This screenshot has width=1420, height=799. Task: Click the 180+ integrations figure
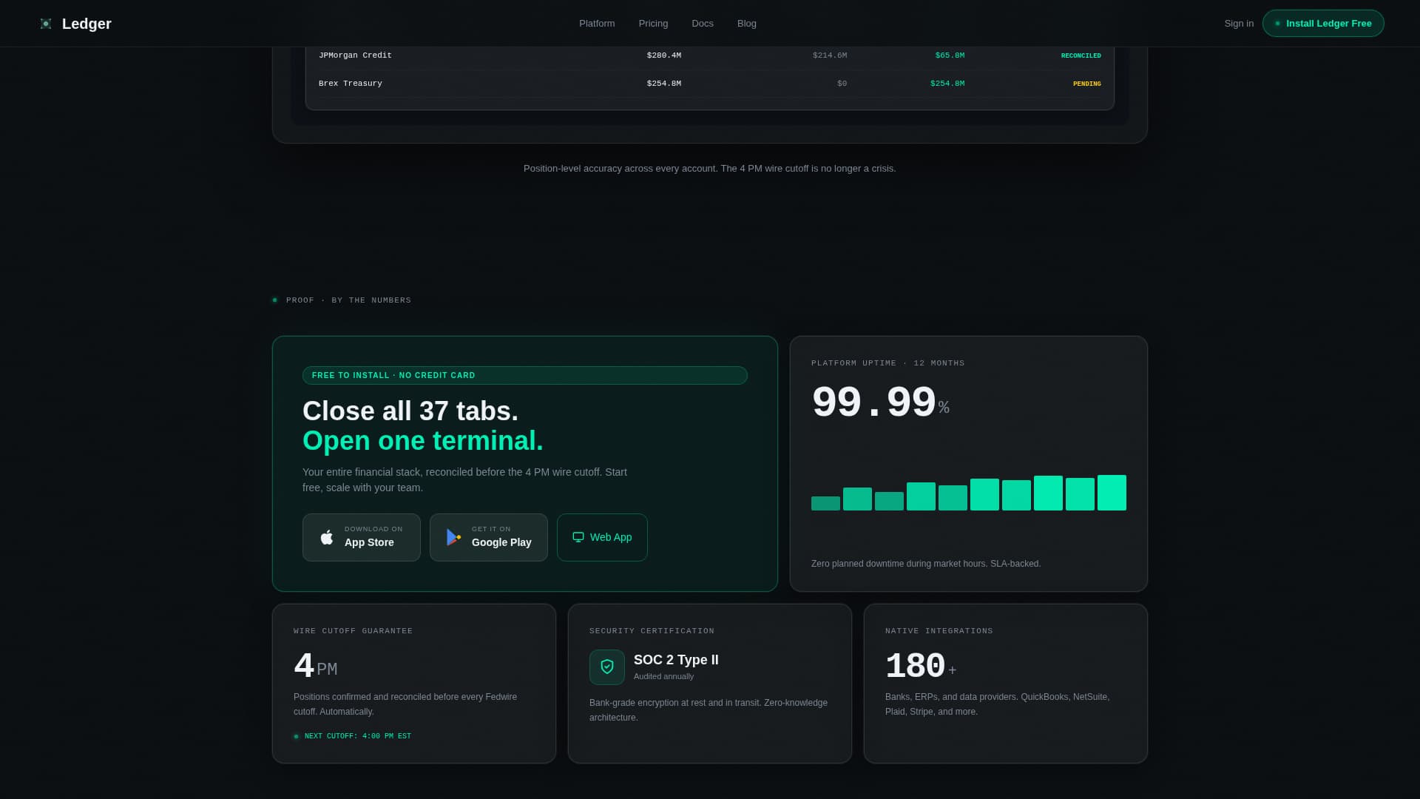(921, 667)
